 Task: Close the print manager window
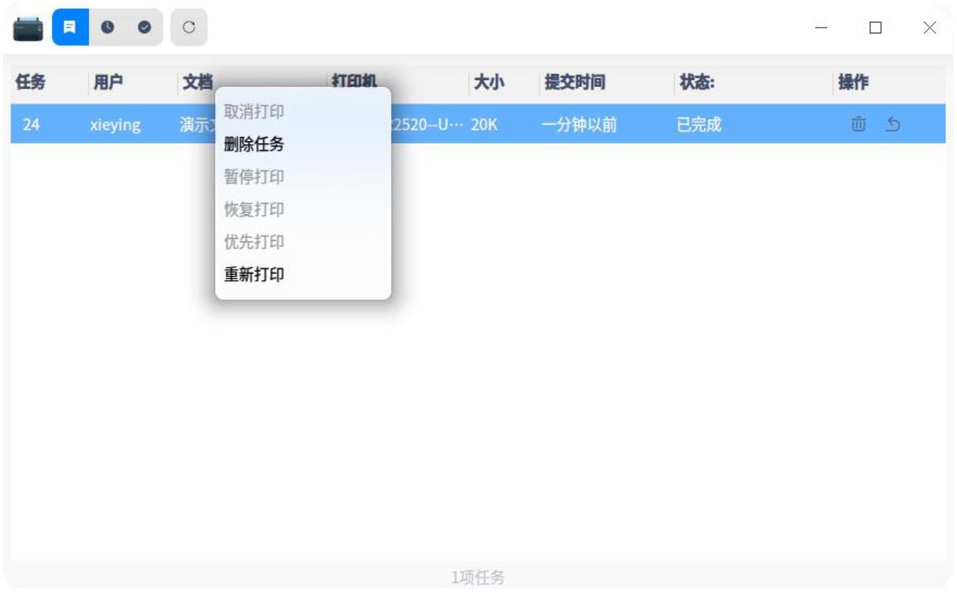(x=929, y=28)
